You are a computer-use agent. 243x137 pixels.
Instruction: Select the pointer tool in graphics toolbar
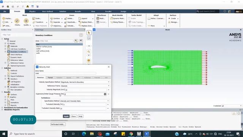tap(89, 33)
